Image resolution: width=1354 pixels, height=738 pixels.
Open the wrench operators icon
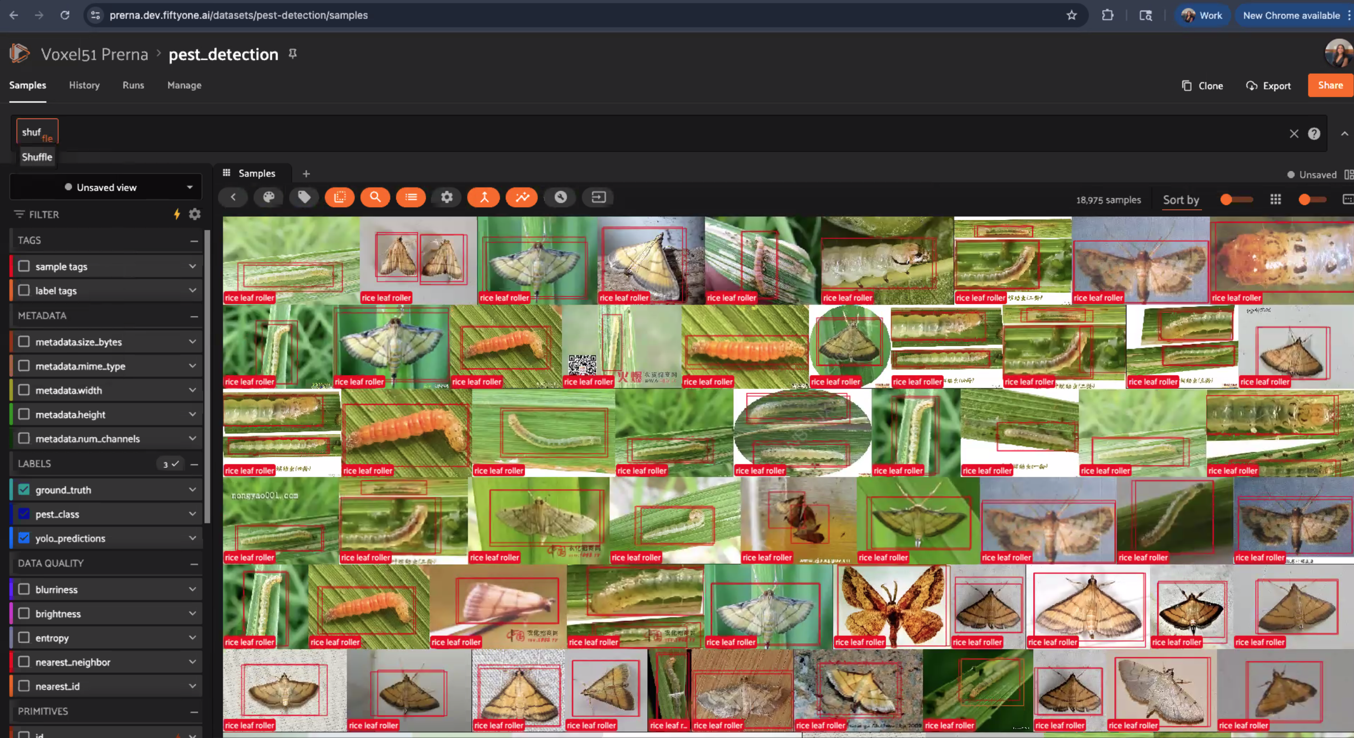coord(560,197)
